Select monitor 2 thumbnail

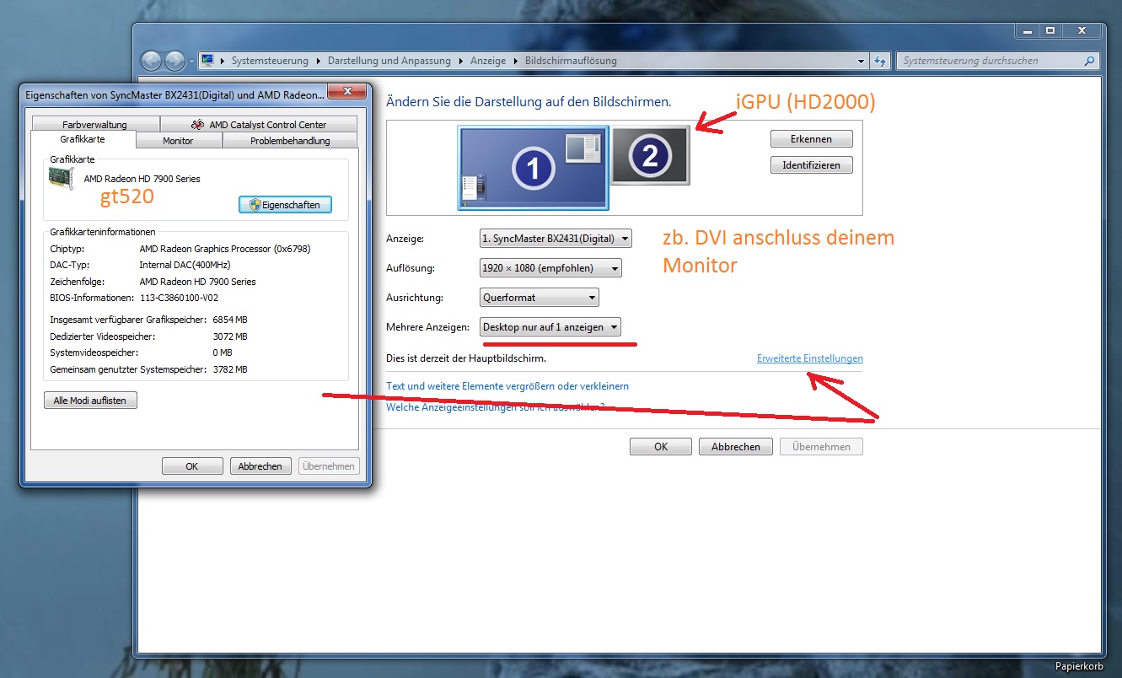pyautogui.click(x=650, y=155)
